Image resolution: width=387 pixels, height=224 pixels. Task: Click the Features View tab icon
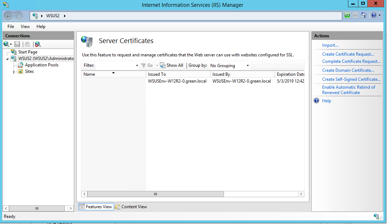pyautogui.click(x=82, y=207)
